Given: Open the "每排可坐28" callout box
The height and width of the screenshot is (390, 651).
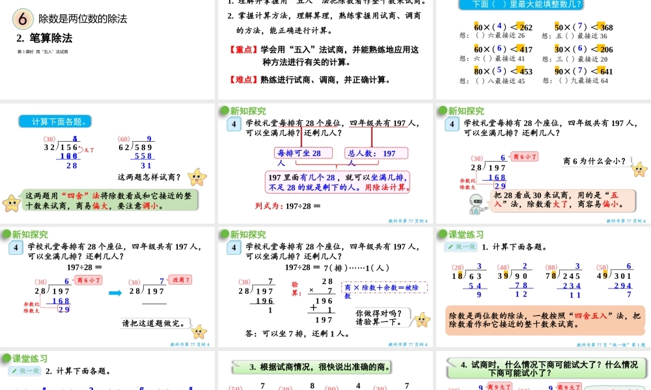Looking at the screenshot, I should coord(303,153).
